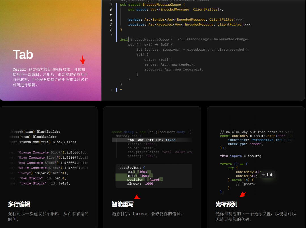Click the "Blue Concrete Block" code row
306x228 pixels.
(x=49, y=158)
